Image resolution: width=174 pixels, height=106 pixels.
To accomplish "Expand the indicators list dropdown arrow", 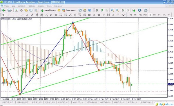I will [136, 10].
